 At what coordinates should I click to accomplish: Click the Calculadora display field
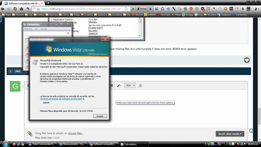coord(47,33)
